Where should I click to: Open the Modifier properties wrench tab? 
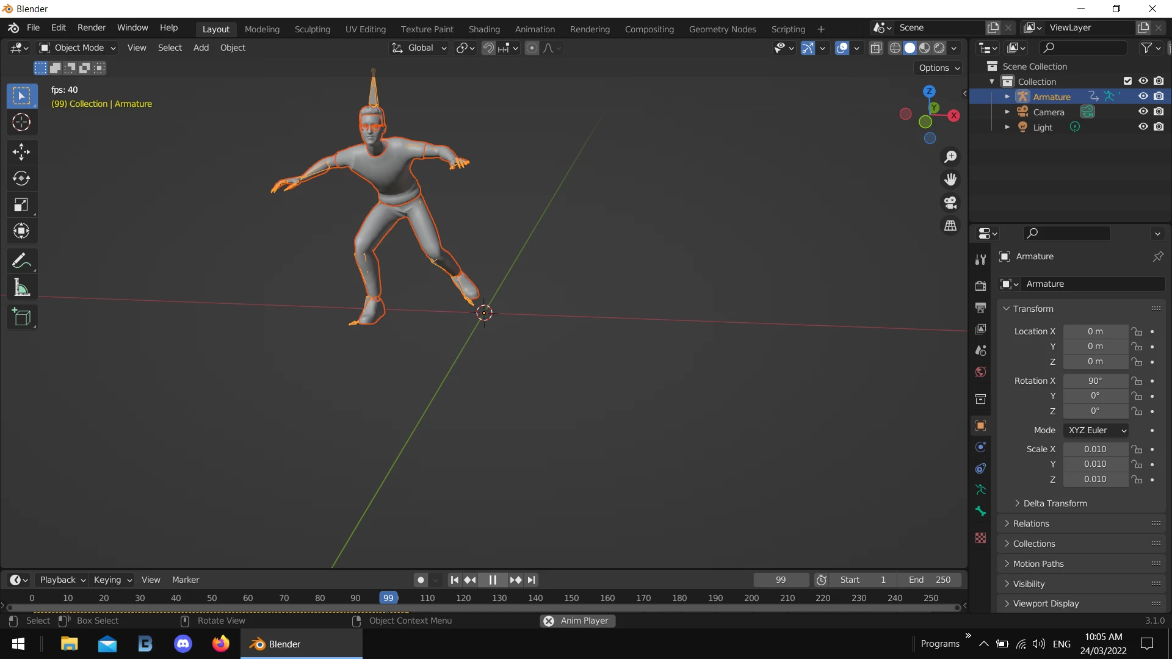point(981,259)
